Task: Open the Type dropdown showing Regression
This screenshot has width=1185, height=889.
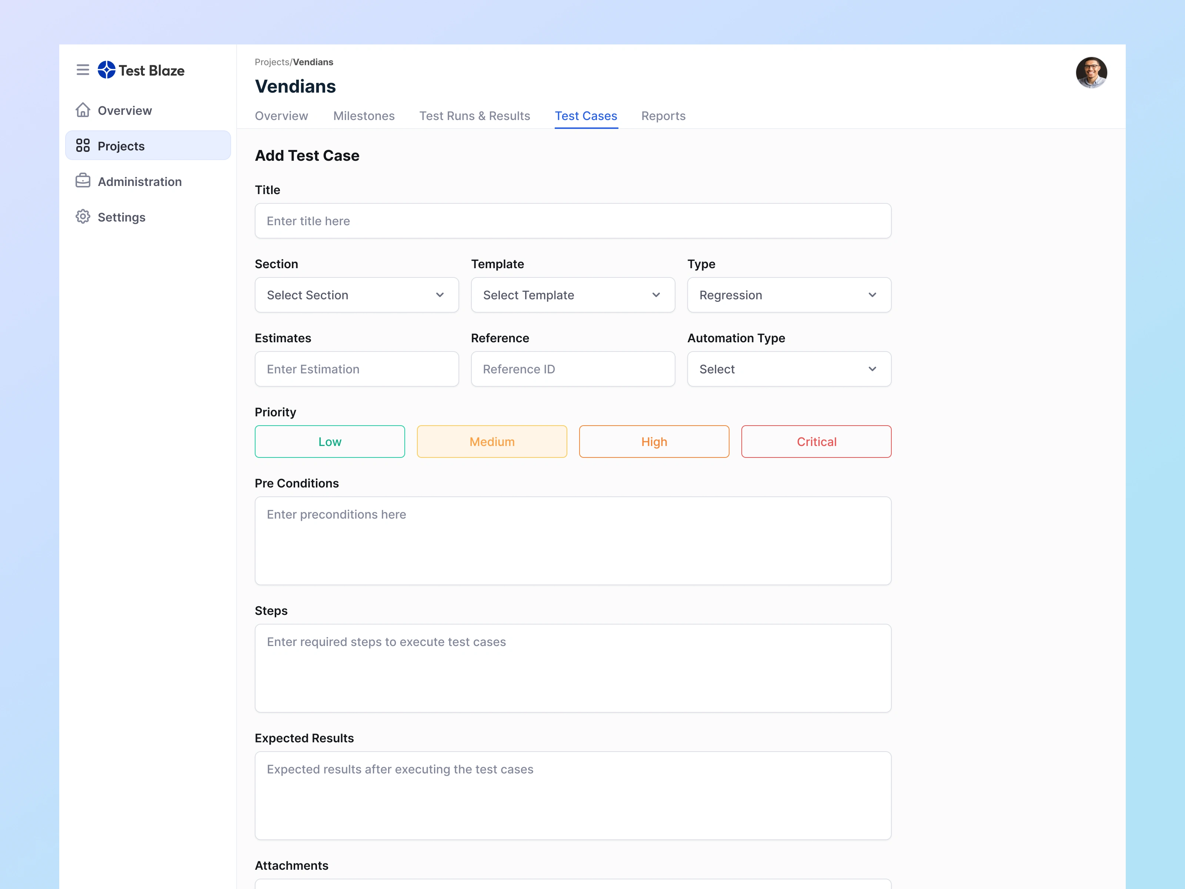Action: [x=789, y=295]
